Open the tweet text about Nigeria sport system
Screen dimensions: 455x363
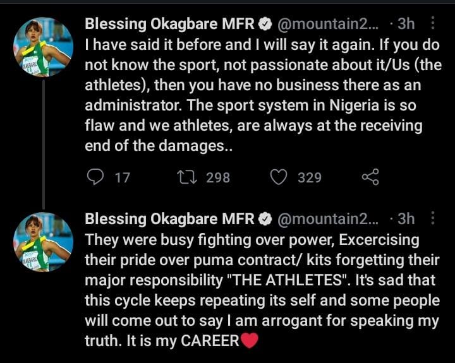(x=263, y=95)
